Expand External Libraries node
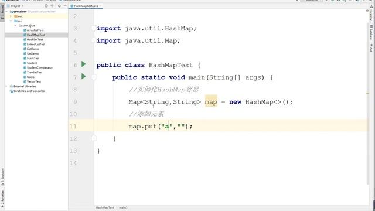The height and width of the screenshot is (211, 375). click(x=6, y=86)
